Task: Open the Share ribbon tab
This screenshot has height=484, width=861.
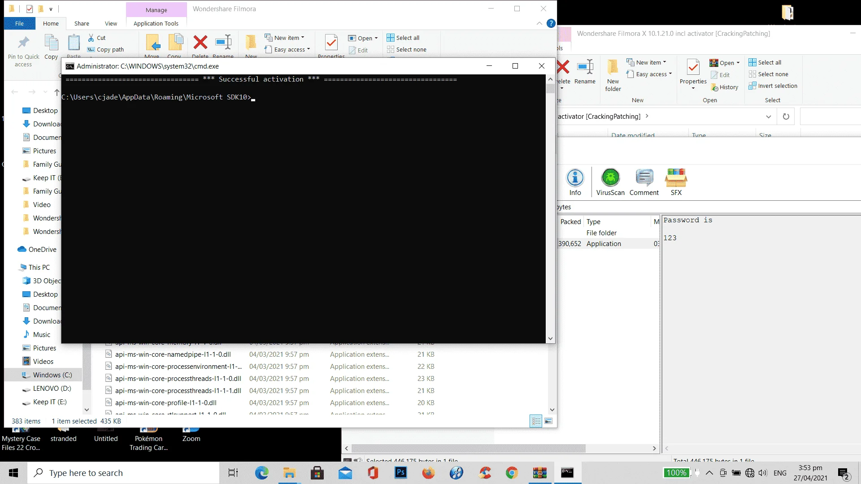Action: pos(82,23)
